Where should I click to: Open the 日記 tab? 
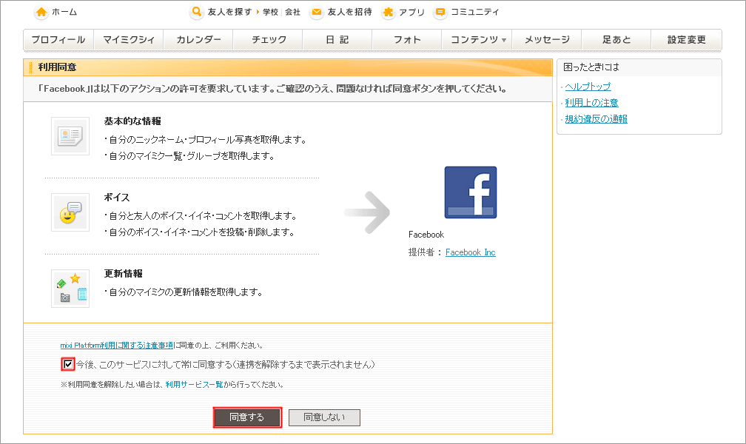coord(337,39)
